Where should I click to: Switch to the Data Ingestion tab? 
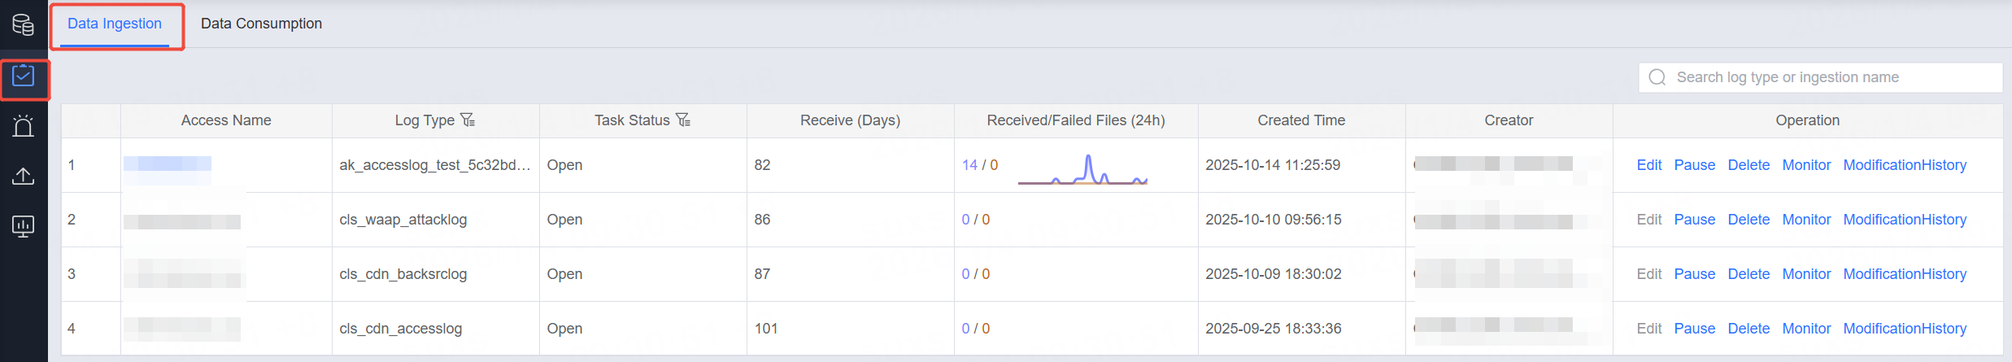[x=115, y=24]
